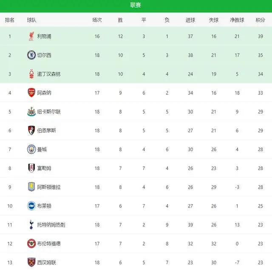Sort table by 积分 column header
The image size is (272, 270).
260,20
